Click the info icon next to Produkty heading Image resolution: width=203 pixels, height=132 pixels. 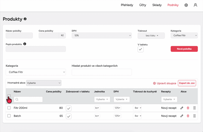pyautogui.click(x=25, y=19)
